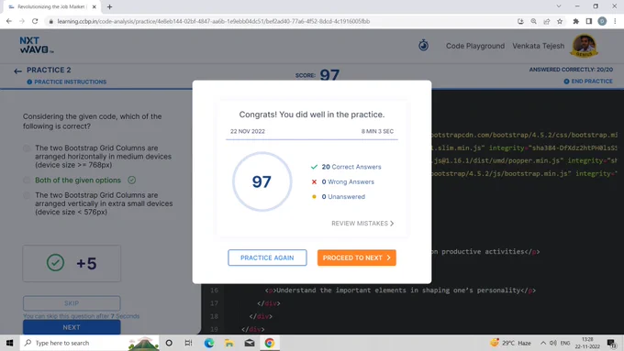The image size is (624, 351).
Task: Click End Practice link
Action: click(592, 81)
